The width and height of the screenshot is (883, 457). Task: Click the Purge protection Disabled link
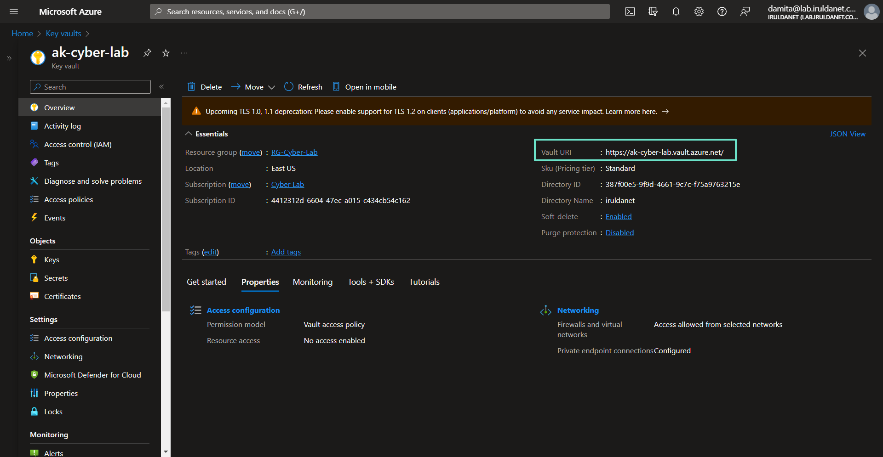(619, 233)
